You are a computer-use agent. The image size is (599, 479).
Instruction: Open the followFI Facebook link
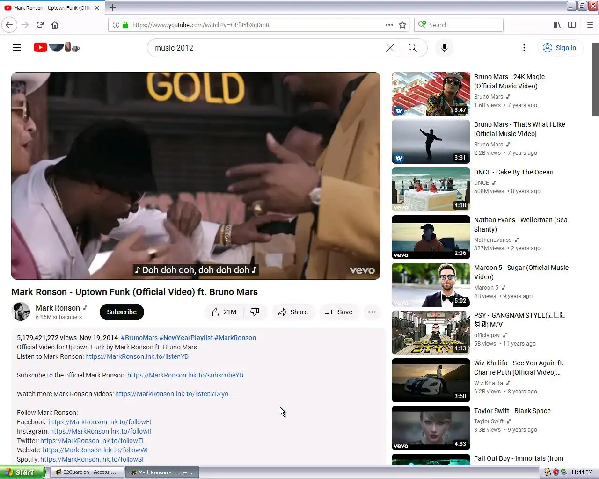[100, 422]
